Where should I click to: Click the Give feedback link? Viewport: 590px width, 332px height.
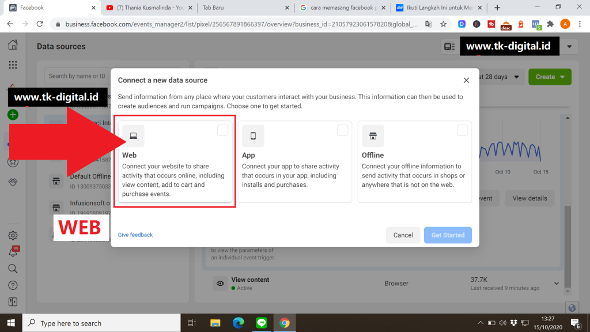[x=135, y=235]
